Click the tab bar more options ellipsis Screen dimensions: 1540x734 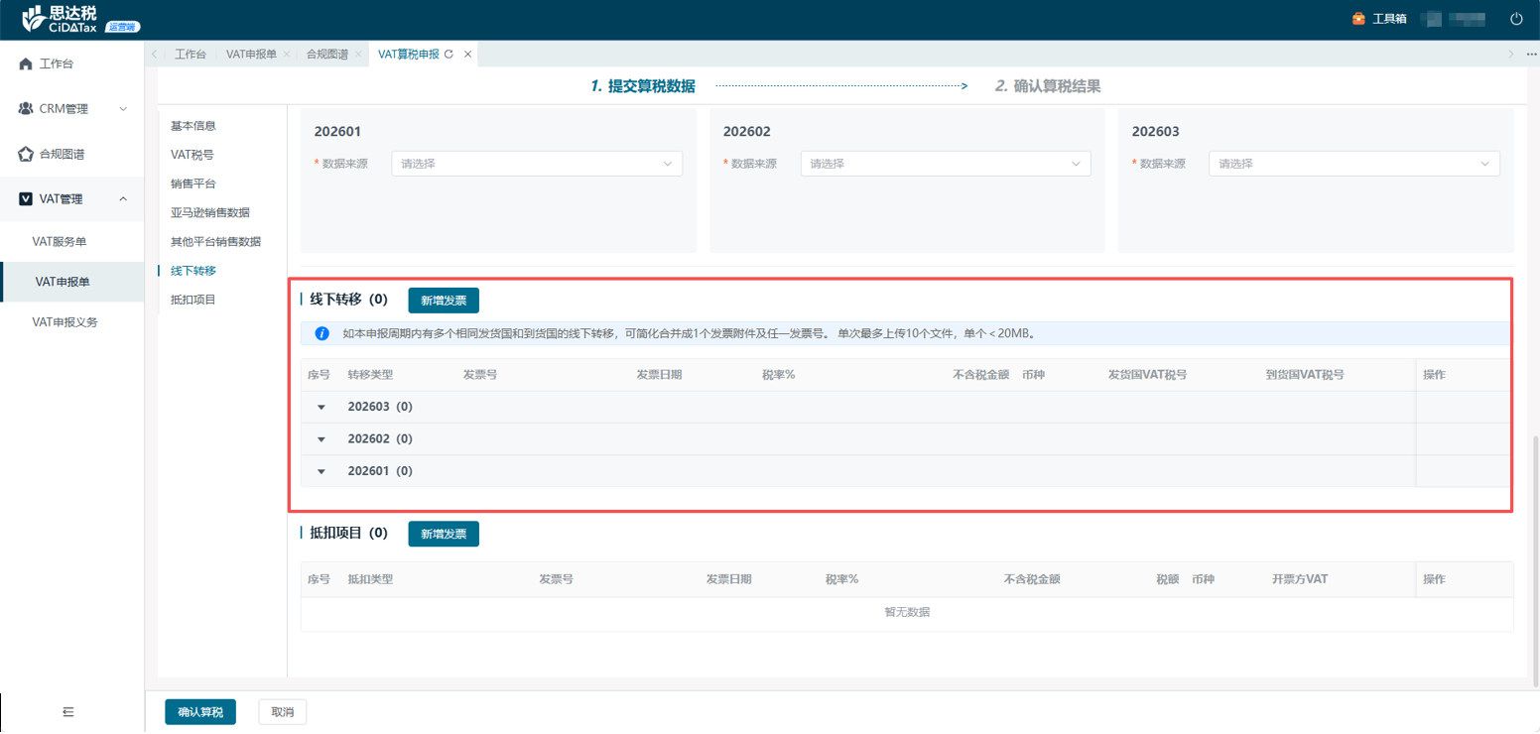1531,55
